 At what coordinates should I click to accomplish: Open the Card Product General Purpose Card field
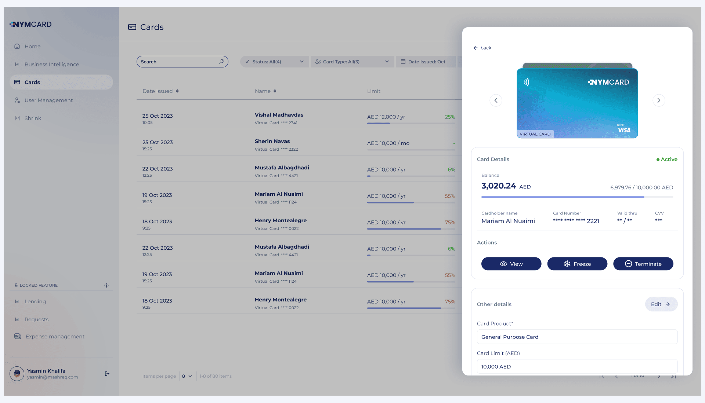pos(577,337)
